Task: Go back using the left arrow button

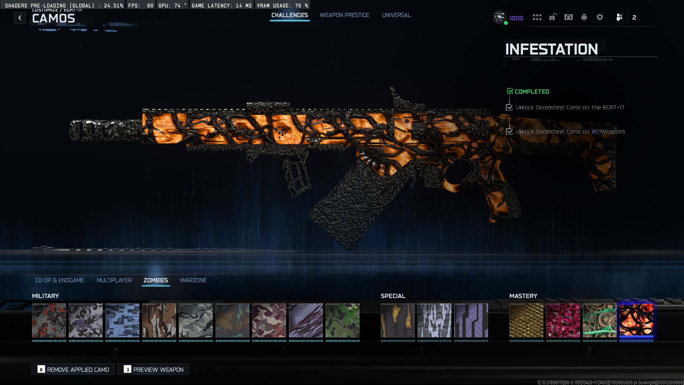Action: tap(20, 18)
